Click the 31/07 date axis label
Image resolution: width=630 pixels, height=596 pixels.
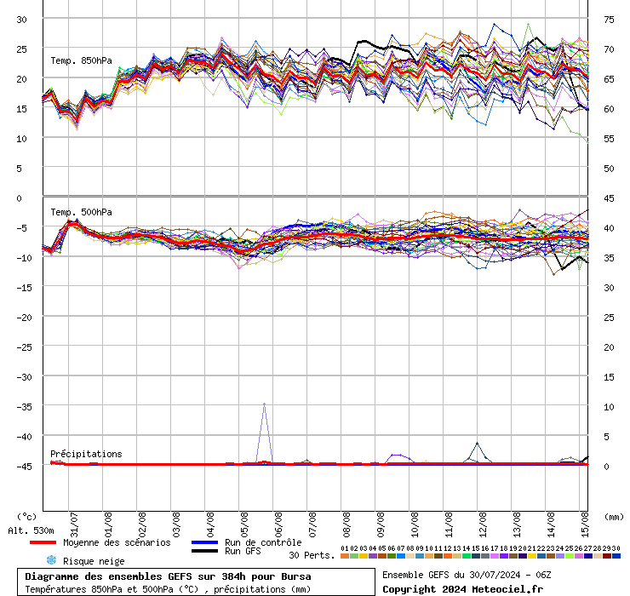pos(73,524)
